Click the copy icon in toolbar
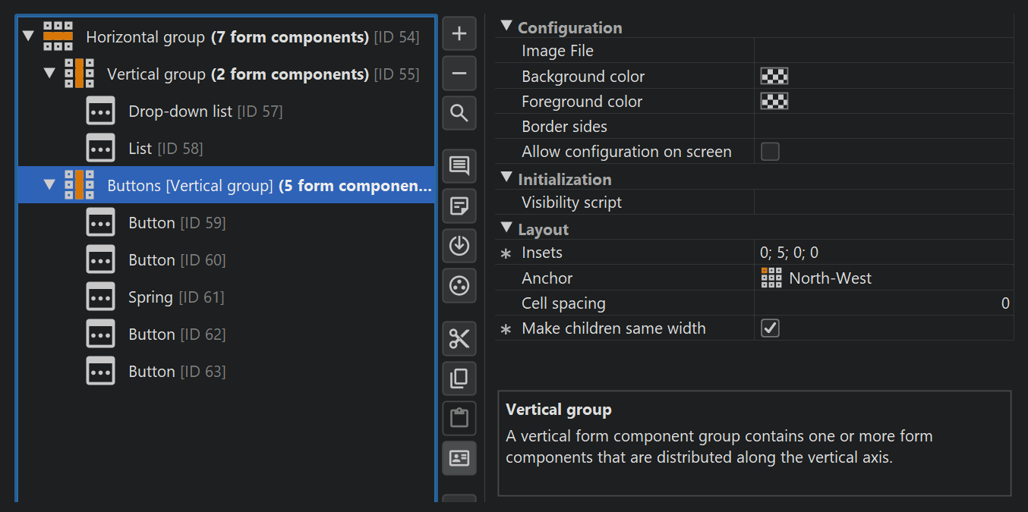1028x512 pixels. tap(459, 379)
